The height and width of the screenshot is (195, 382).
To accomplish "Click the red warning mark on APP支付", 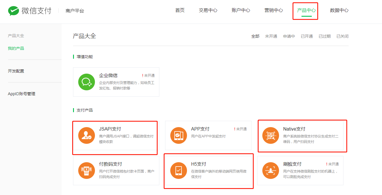I will click(x=235, y=129).
